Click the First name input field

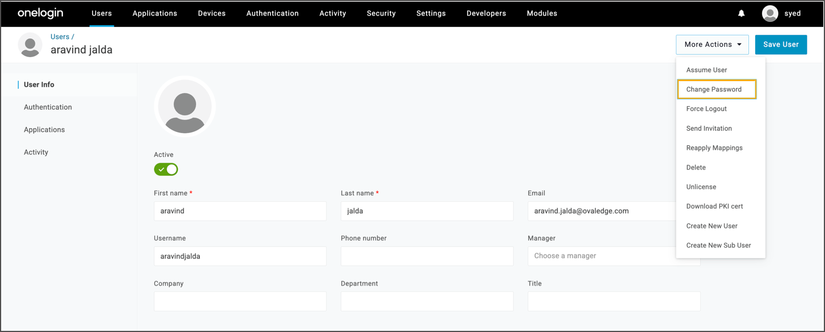click(x=240, y=211)
